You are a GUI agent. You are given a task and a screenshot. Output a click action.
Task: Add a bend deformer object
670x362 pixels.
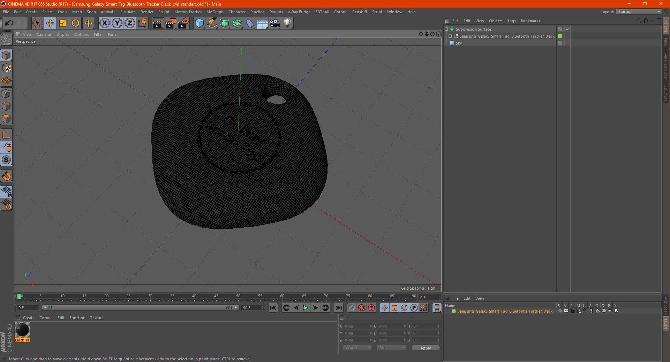(250, 23)
